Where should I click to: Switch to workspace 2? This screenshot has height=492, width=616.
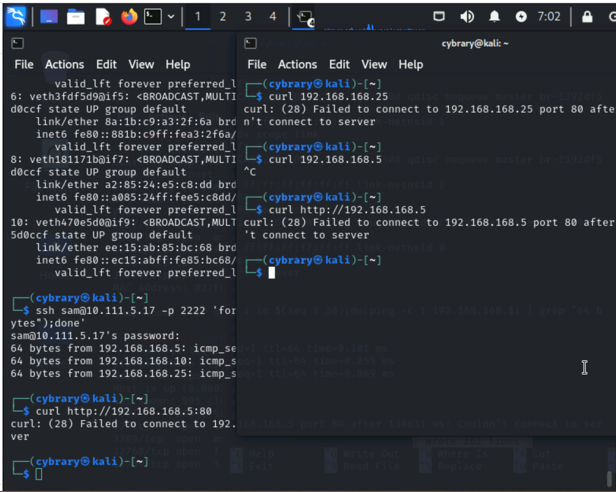[x=222, y=17]
